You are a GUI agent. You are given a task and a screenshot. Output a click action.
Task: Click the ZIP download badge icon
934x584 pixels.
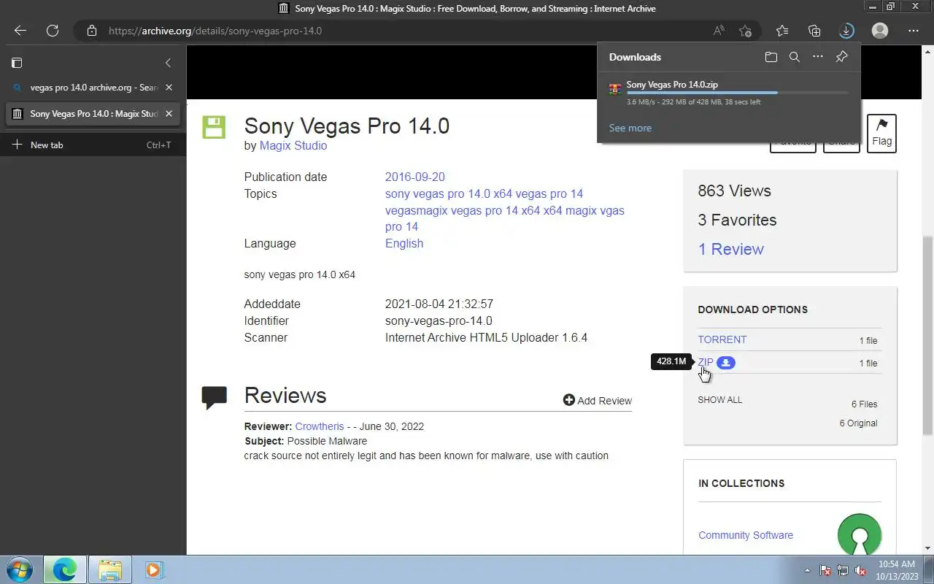click(725, 363)
